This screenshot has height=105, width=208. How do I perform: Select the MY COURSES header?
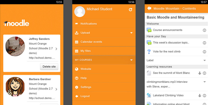[104, 60]
